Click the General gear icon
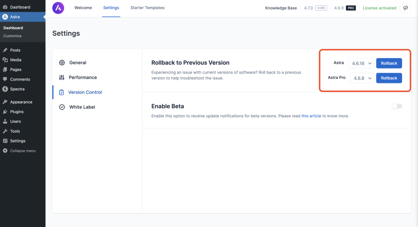This screenshot has height=227, width=418. click(62, 63)
